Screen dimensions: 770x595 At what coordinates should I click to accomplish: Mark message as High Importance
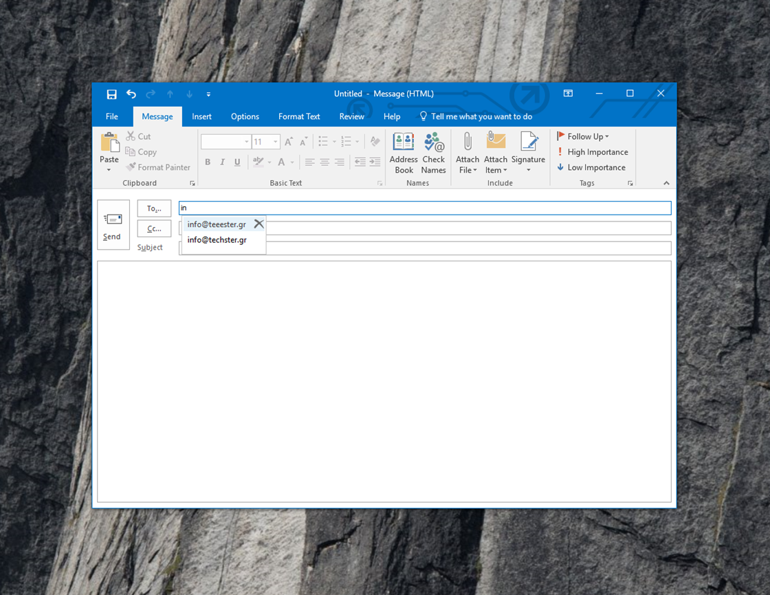(592, 152)
